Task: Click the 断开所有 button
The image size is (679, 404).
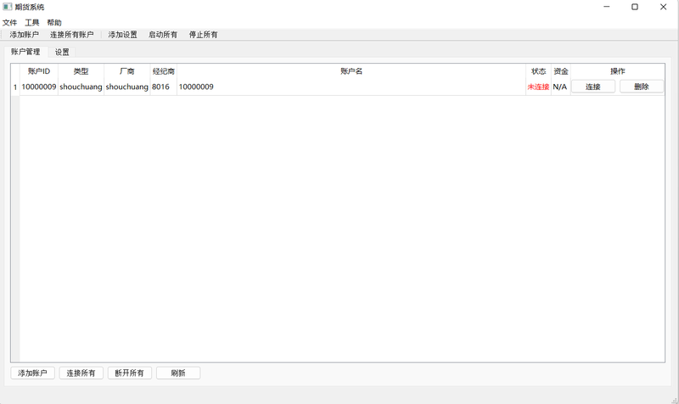Action: [130, 373]
